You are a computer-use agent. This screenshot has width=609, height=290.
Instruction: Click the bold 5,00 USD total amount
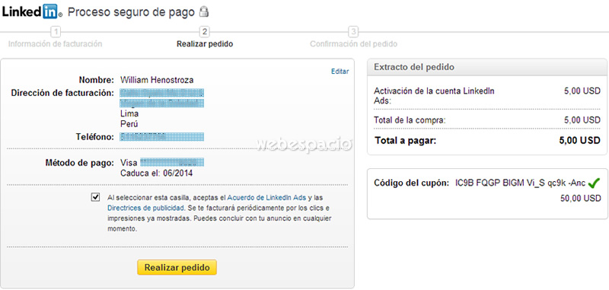pyautogui.click(x=580, y=141)
